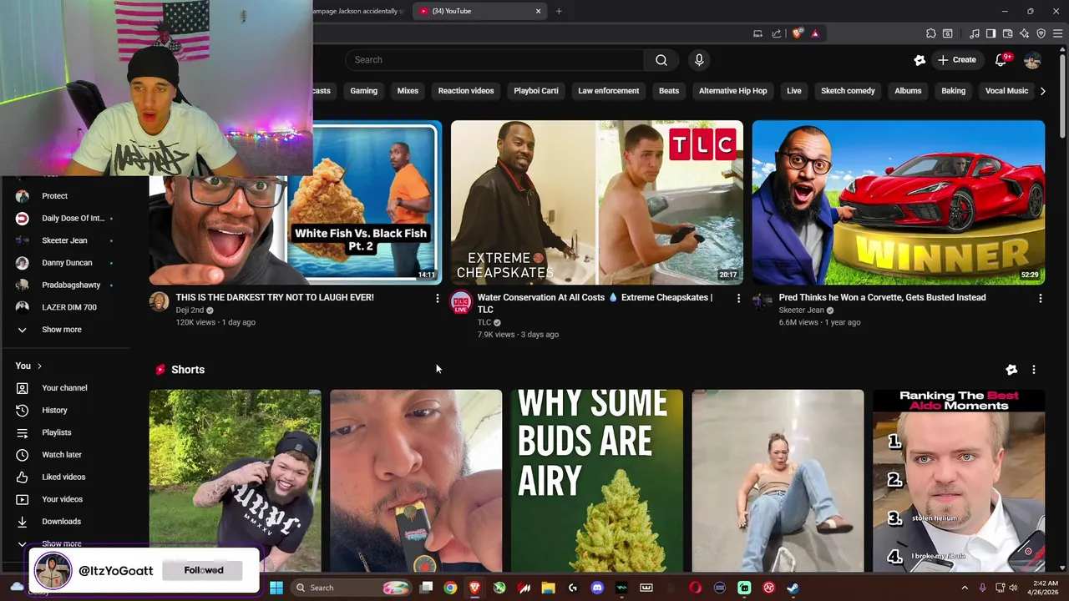Select the Albums filter chip
Image resolution: width=1069 pixels, height=601 pixels.
(x=908, y=91)
